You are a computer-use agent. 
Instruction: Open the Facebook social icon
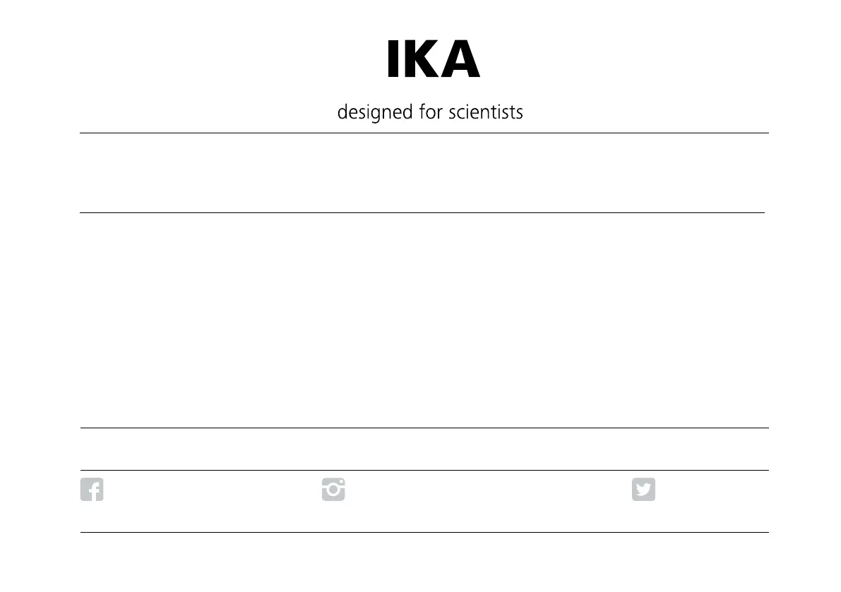pyautogui.click(x=92, y=490)
